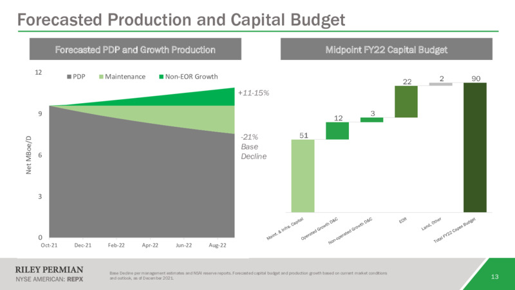Select the data label 3 above the bar
The width and height of the screenshot is (515, 290).
(373, 113)
